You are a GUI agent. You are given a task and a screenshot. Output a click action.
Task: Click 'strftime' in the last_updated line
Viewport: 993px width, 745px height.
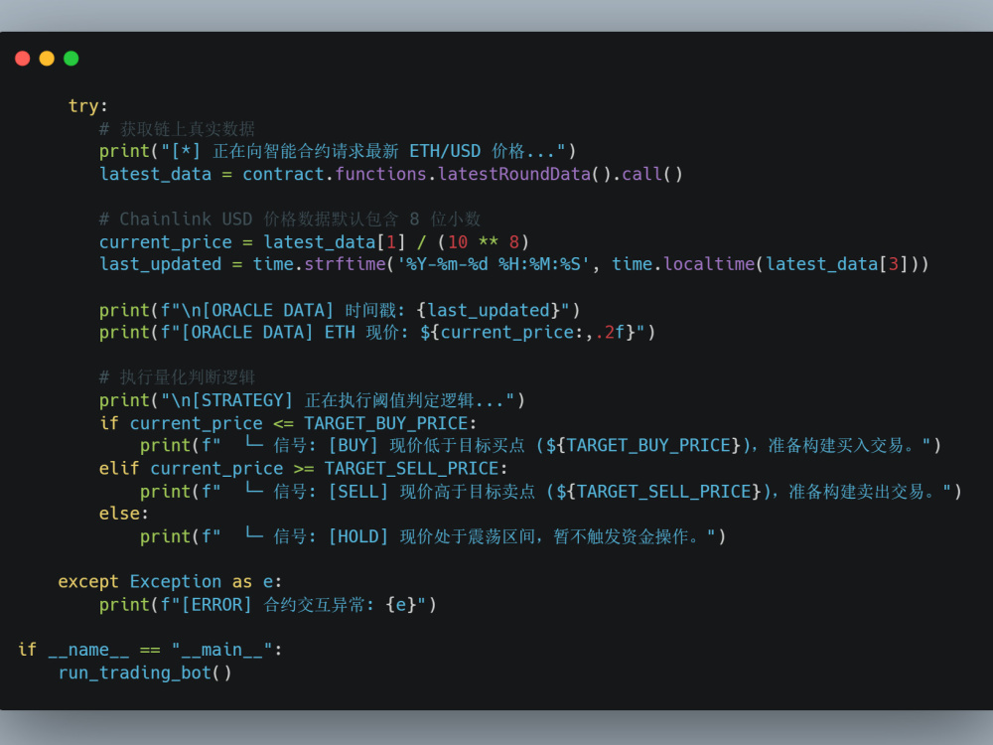coord(346,264)
